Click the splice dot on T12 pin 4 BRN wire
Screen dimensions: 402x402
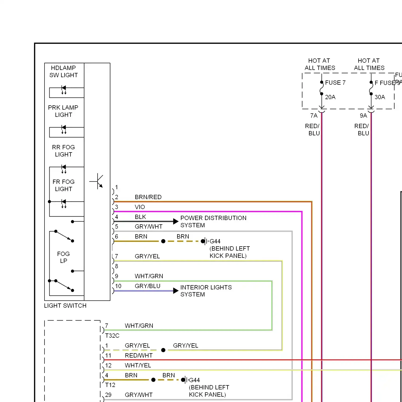point(153,380)
